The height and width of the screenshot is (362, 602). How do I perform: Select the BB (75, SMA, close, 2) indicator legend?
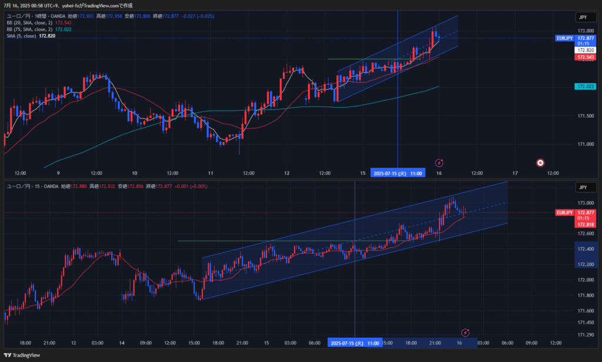click(x=28, y=29)
